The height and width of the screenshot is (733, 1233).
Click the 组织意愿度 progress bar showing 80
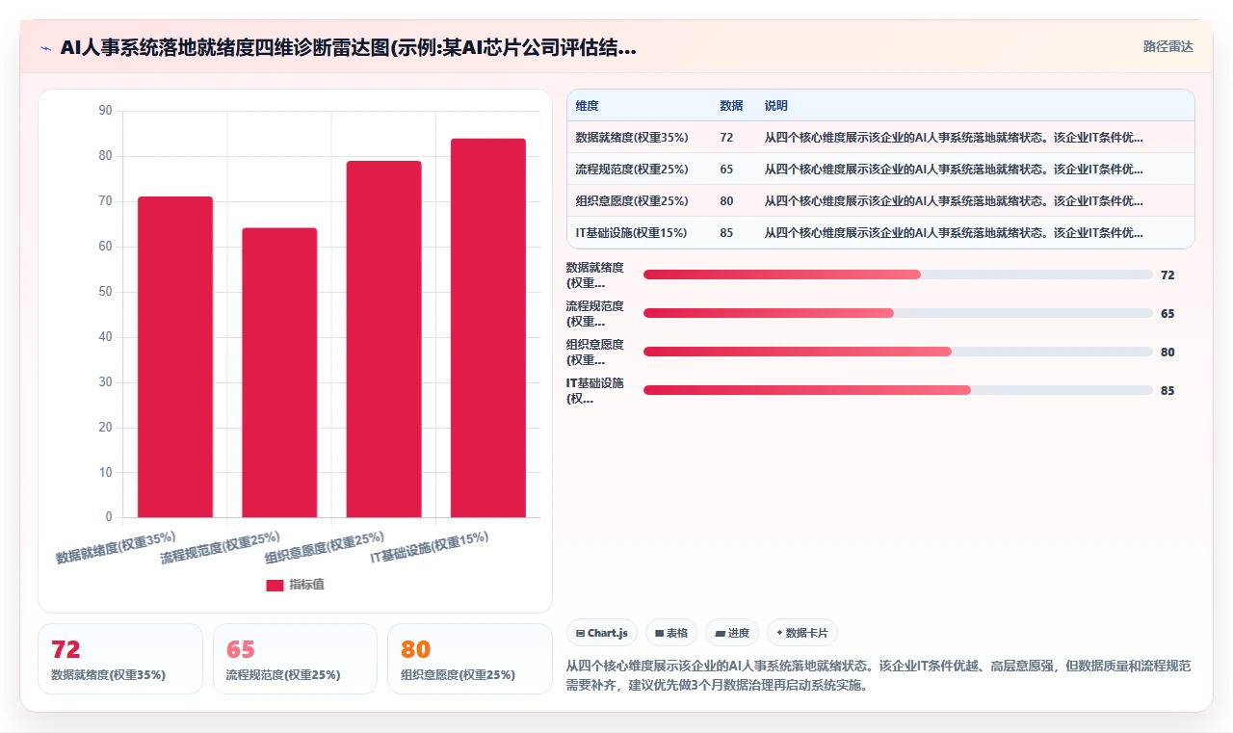[x=898, y=352]
